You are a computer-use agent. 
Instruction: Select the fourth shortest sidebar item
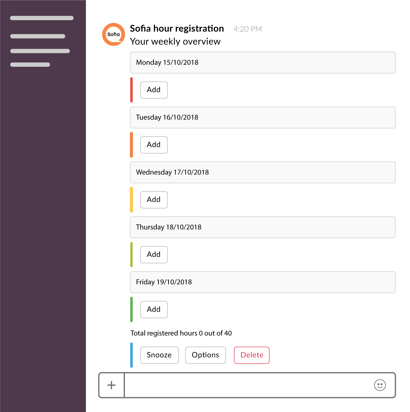pos(30,65)
